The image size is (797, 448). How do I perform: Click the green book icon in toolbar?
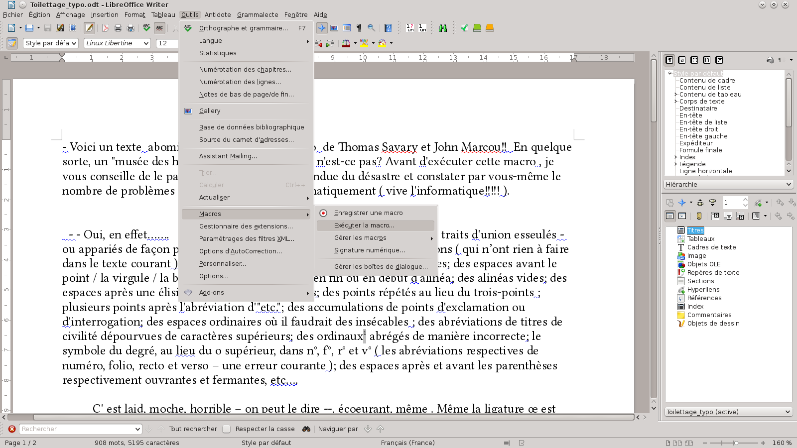click(x=477, y=28)
